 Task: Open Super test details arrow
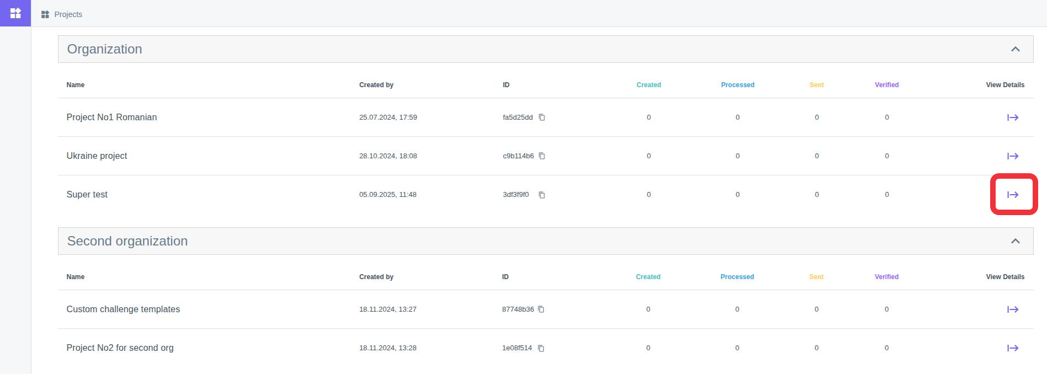pyautogui.click(x=1012, y=195)
